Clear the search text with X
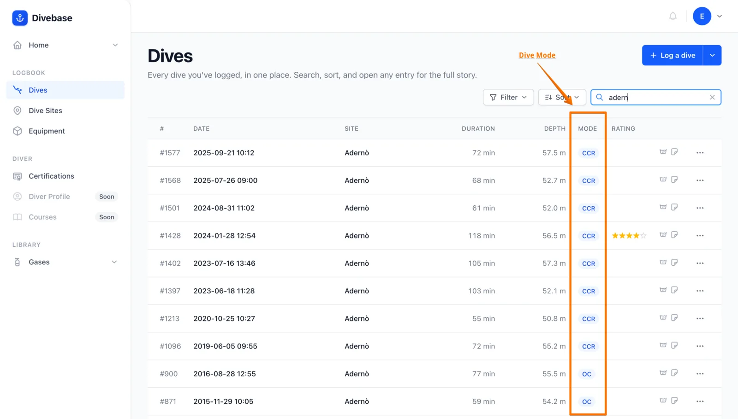 tap(712, 97)
